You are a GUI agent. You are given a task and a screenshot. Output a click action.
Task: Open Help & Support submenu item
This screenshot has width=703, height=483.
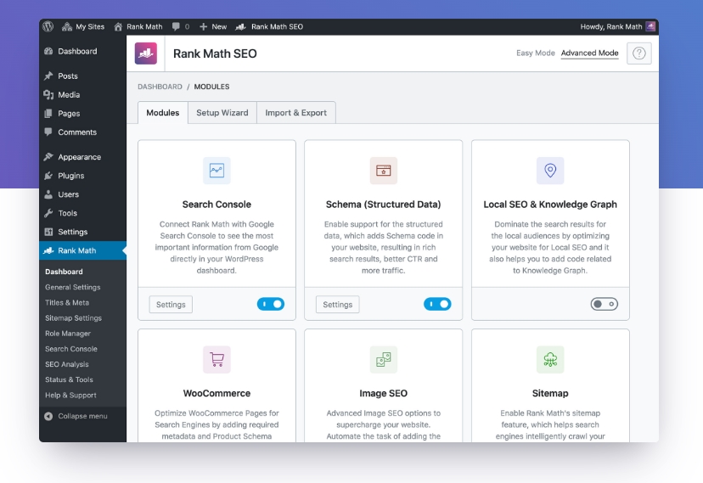click(x=70, y=396)
